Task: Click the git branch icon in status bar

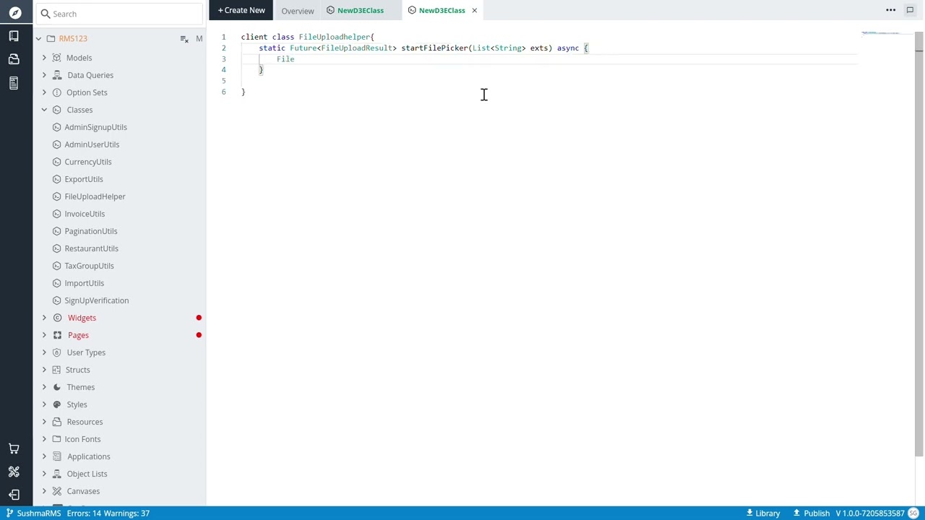Action: click(x=10, y=513)
